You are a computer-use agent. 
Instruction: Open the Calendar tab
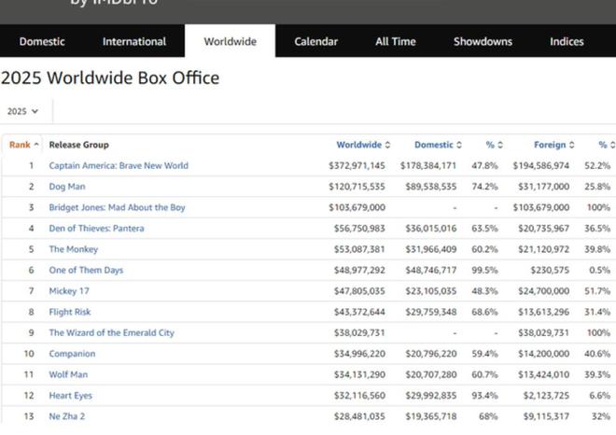point(316,41)
